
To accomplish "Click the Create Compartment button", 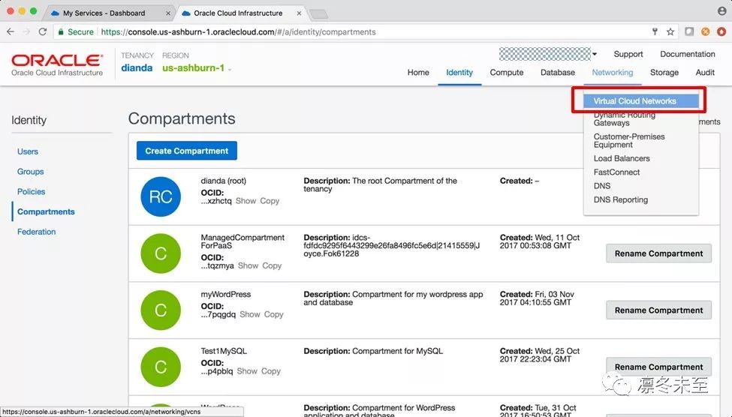I will (187, 151).
